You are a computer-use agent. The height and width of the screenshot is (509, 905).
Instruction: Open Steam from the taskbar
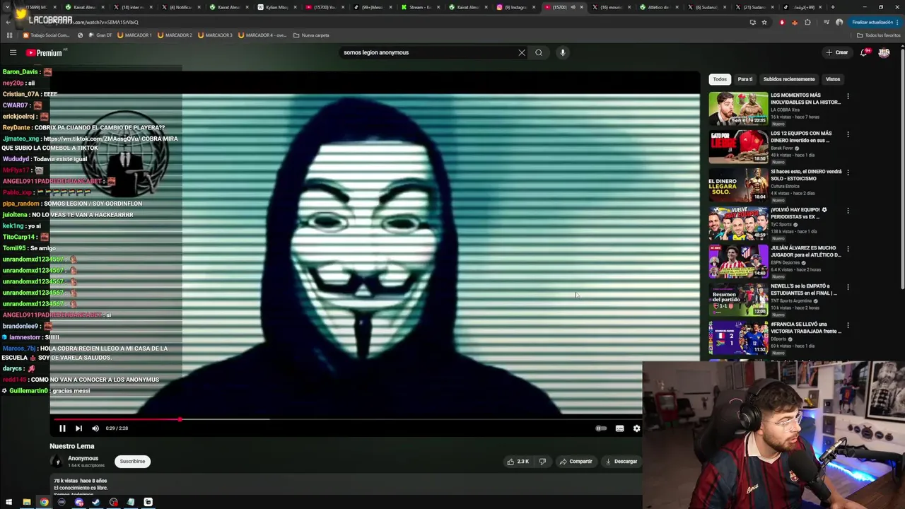95,503
